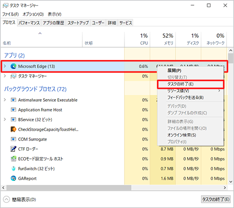Open the リソース値(V) submenu arrow
Screen dimensions: 234x208
pyautogui.click(x=219, y=91)
